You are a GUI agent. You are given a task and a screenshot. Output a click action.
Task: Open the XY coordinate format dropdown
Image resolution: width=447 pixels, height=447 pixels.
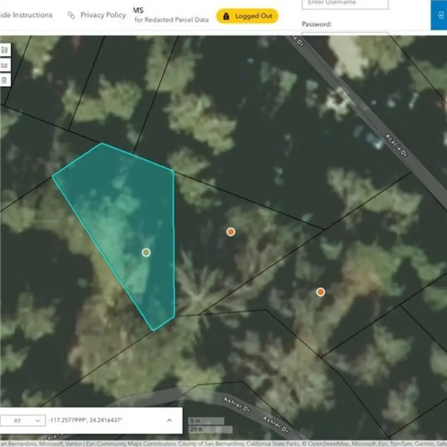click(22, 420)
